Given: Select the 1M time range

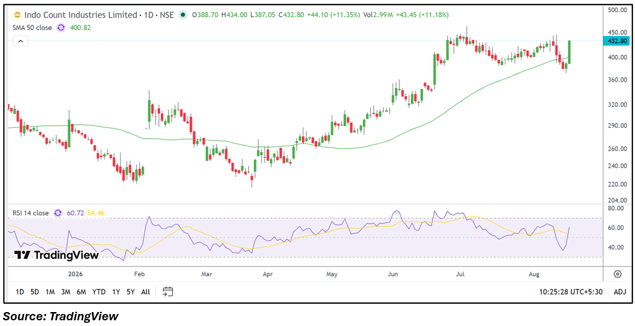Looking at the screenshot, I should [50, 292].
